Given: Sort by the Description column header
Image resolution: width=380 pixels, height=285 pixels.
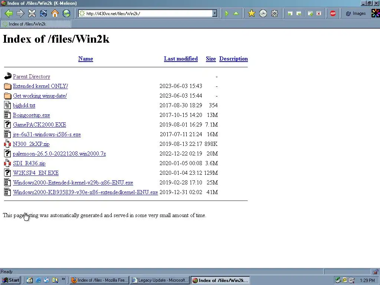Looking at the screenshot, I should pos(234,59).
